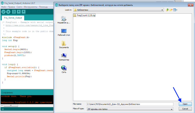Open the Documents sidebar shortcut
The height and width of the screenshot is (113, 195).
(64, 44)
